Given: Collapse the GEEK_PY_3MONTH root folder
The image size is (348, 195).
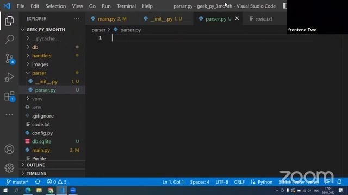Looking at the screenshot, I should point(46,30).
